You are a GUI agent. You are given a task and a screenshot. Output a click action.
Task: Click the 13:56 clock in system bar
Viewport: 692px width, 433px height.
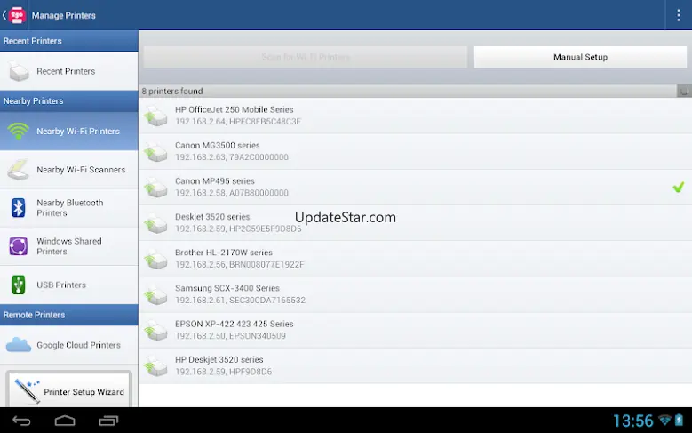point(633,421)
